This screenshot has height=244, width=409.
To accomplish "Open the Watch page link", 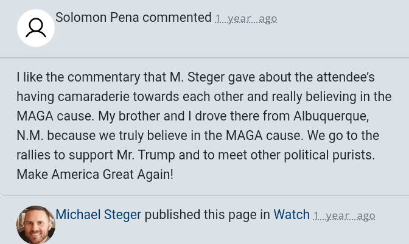I will click(292, 215).
